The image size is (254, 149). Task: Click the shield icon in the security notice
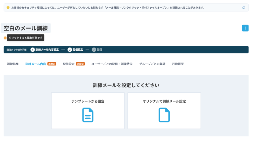coord(8,8)
